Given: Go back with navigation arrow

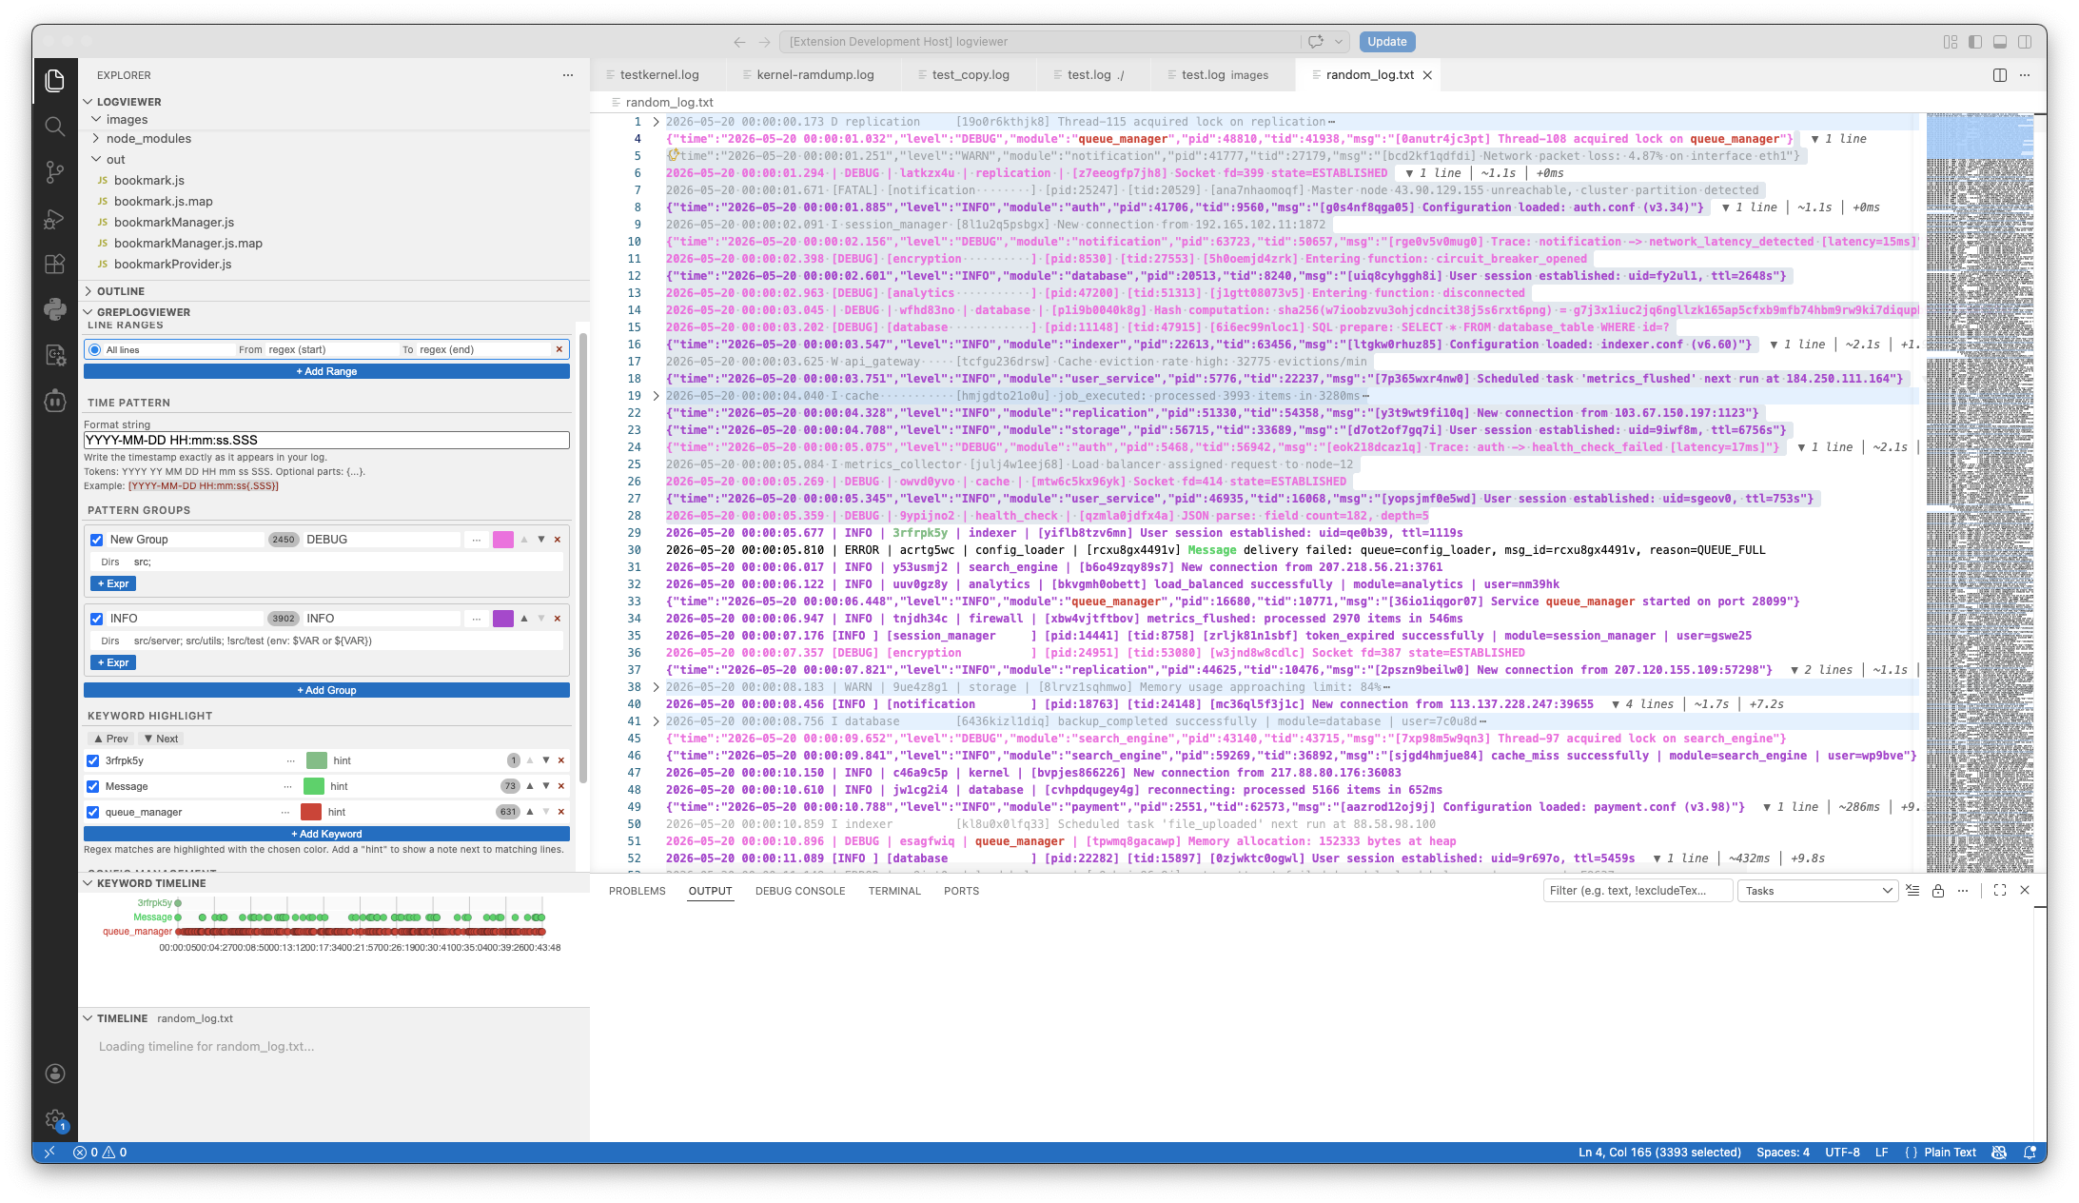Looking at the screenshot, I should pyautogui.click(x=739, y=42).
